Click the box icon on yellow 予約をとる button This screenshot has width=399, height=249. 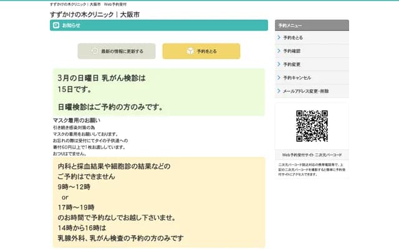tap(190, 51)
